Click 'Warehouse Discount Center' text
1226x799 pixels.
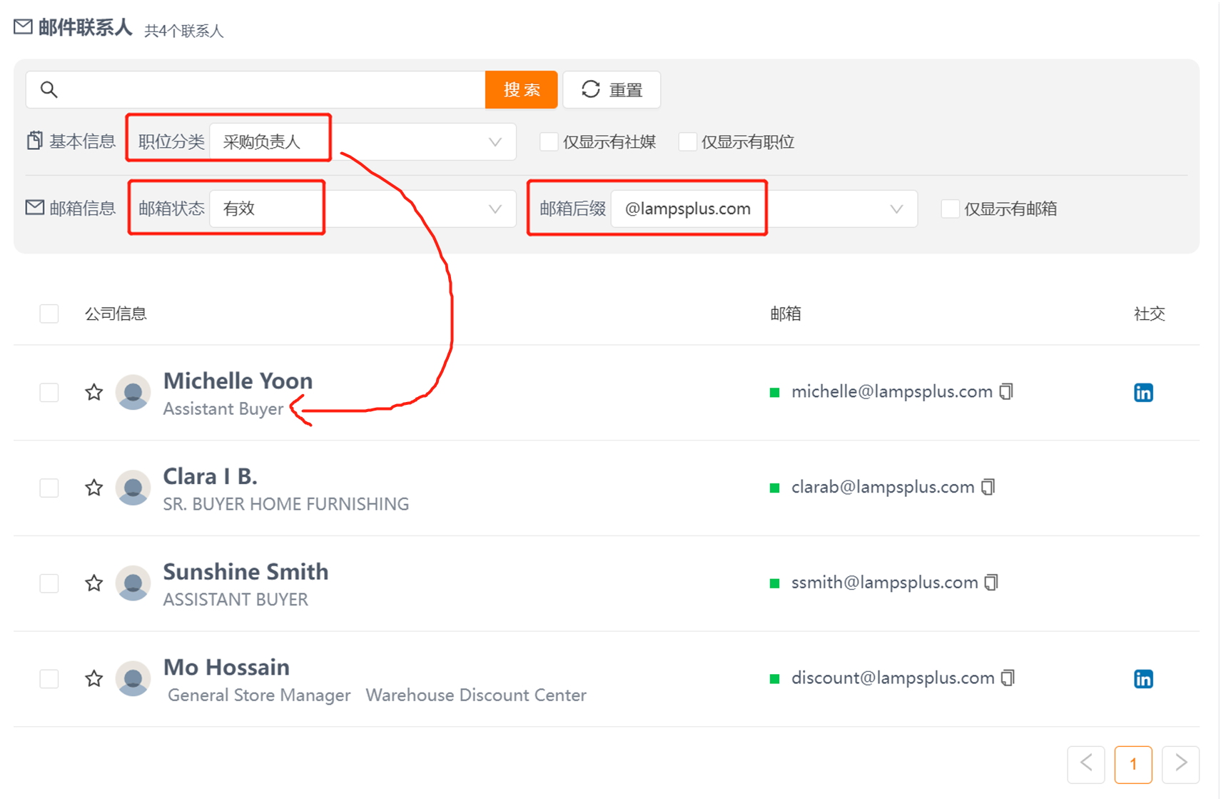coord(476,695)
